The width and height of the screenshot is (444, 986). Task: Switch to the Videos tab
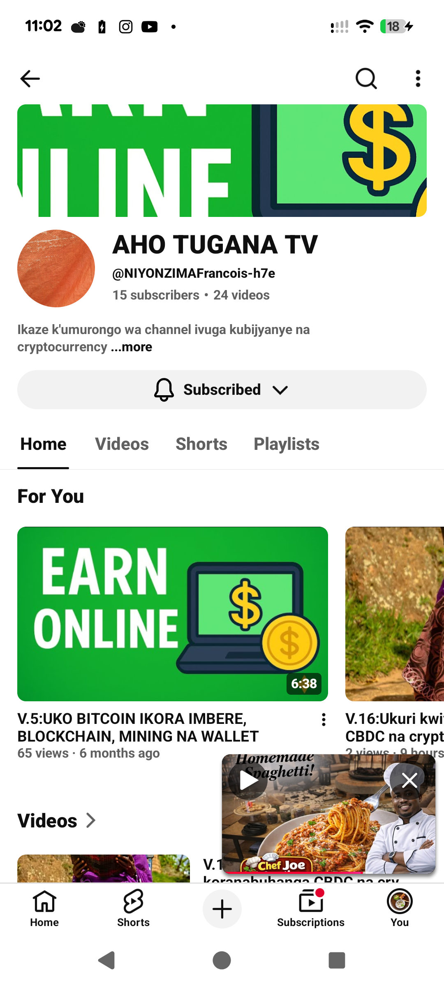tap(122, 444)
